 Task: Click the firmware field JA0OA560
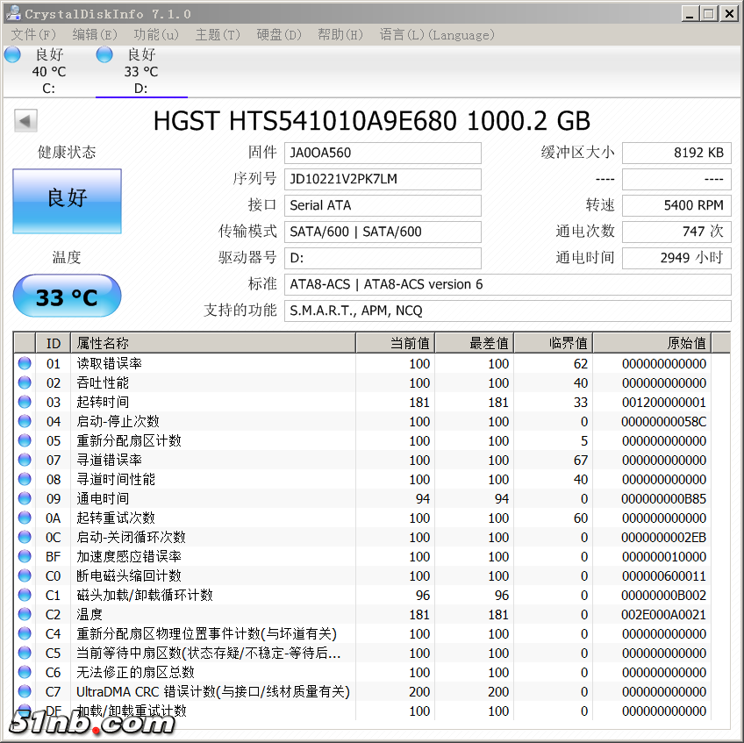(x=383, y=153)
